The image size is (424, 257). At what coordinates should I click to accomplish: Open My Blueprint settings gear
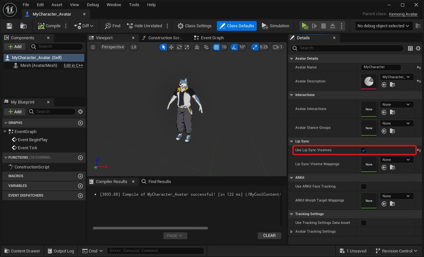[80, 112]
